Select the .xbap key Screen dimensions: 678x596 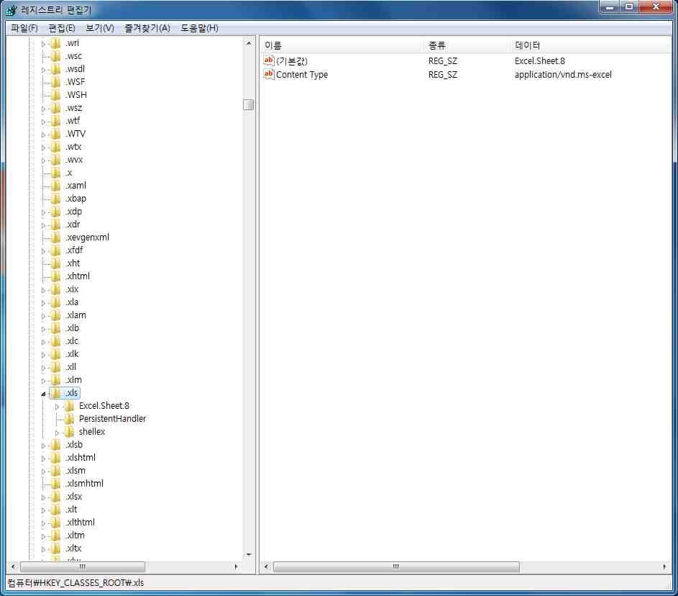(75, 199)
